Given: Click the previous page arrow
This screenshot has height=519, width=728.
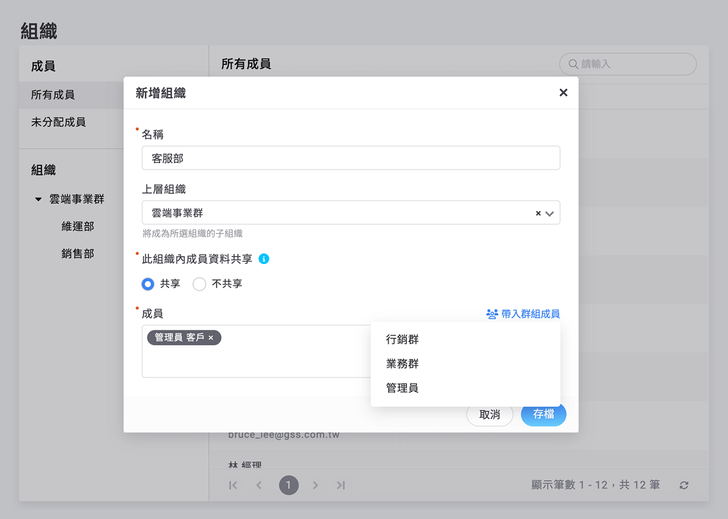Looking at the screenshot, I should 259,485.
